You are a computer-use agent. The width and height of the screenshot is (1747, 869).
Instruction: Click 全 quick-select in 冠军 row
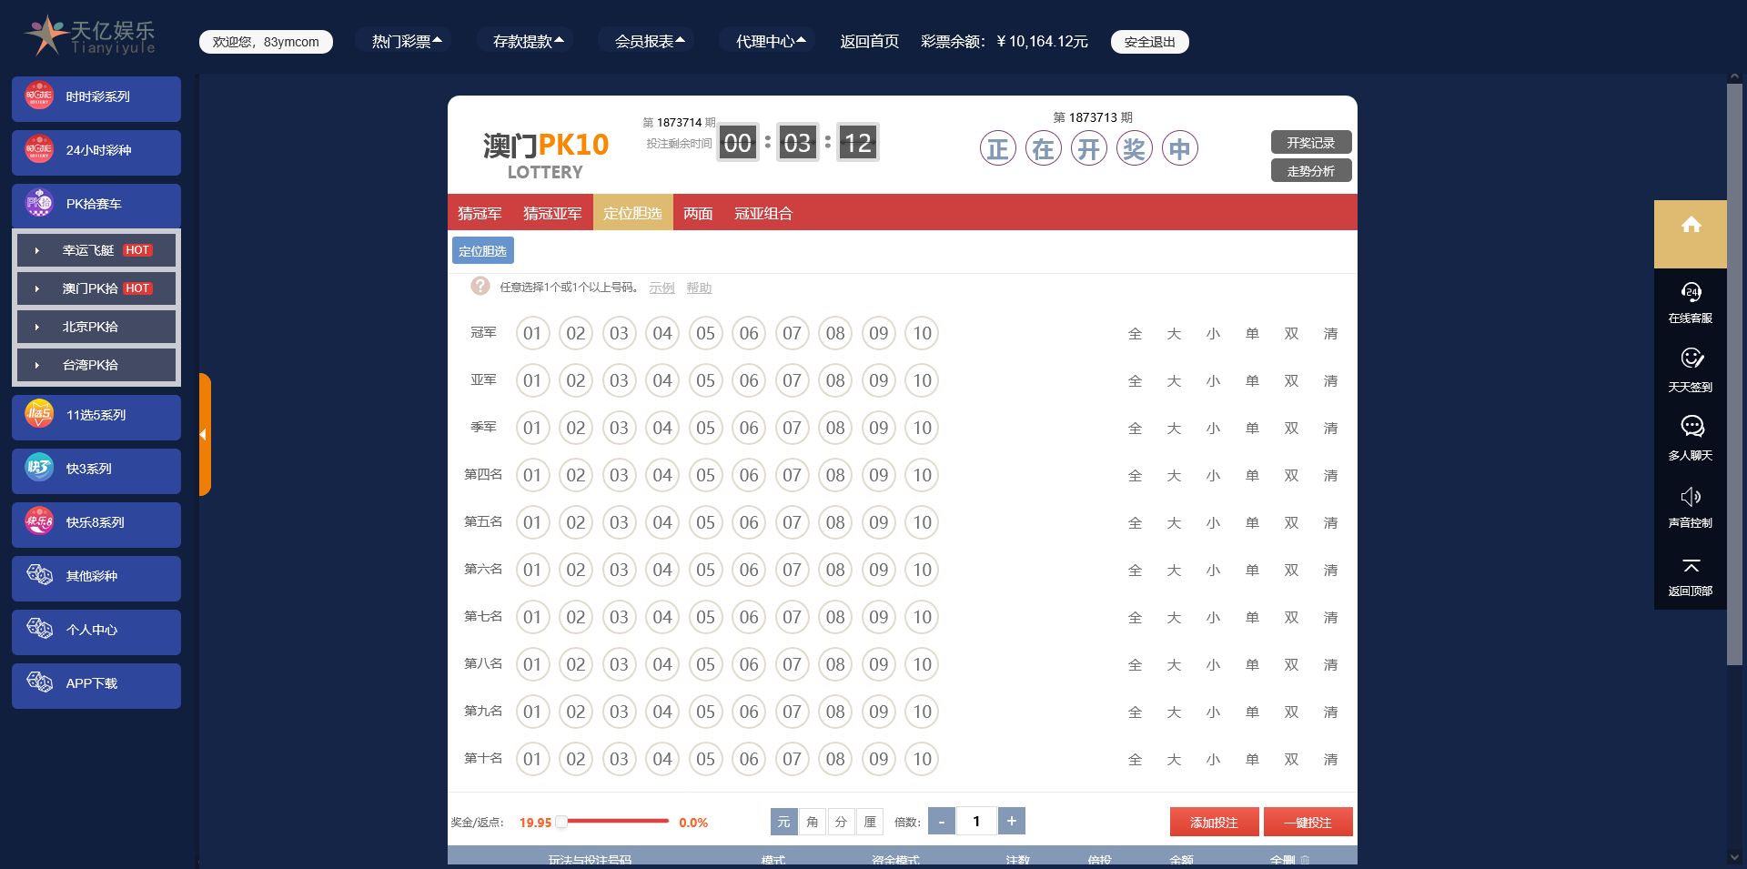coord(1135,334)
